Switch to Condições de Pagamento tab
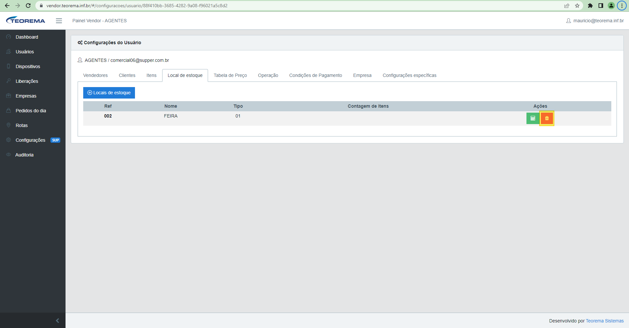 (315, 75)
